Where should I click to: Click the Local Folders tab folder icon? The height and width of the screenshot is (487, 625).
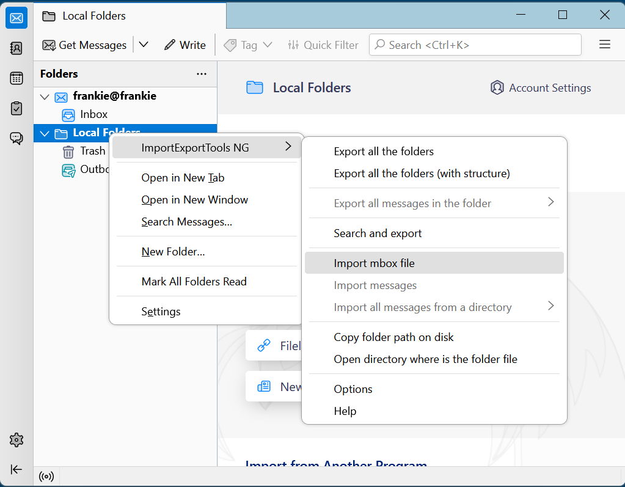pos(49,16)
